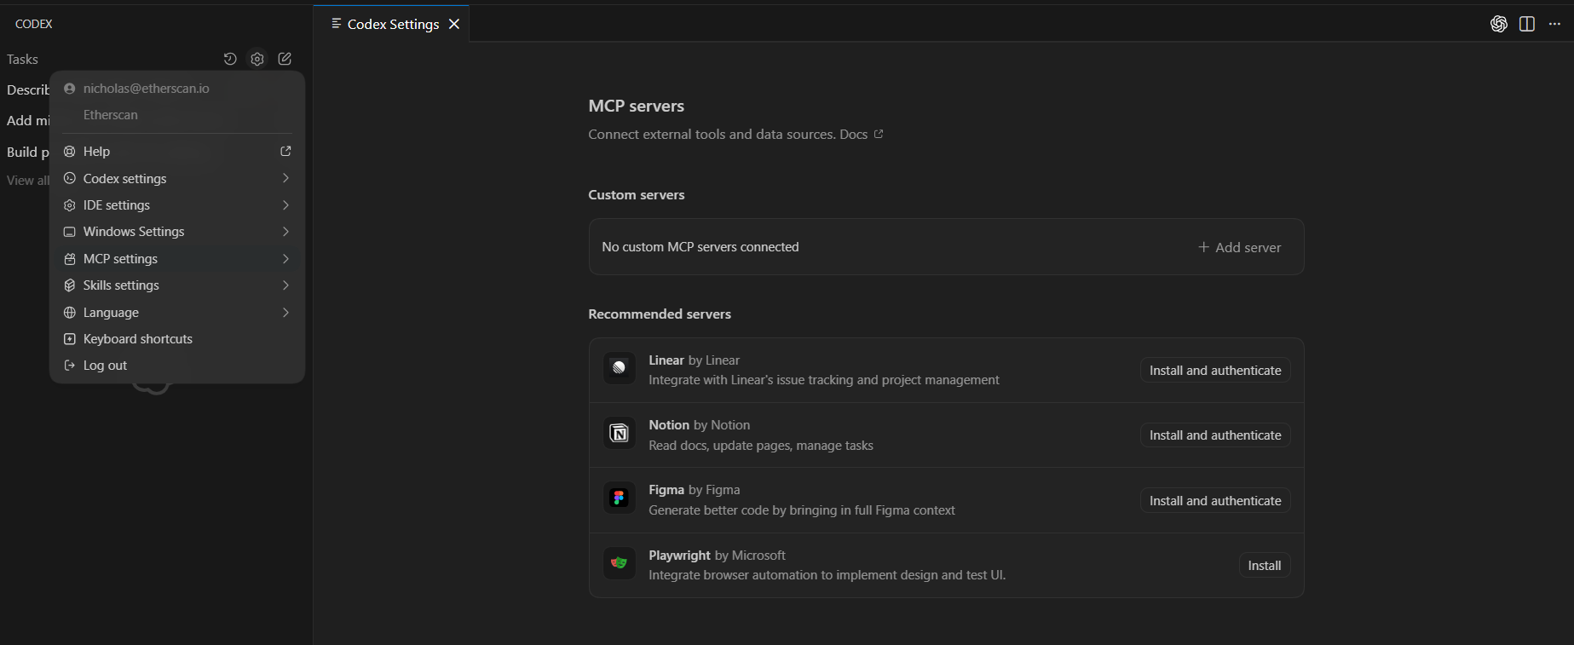Image resolution: width=1574 pixels, height=645 pixels.
Task: Expand IDE settings submenu chevron
Action: coord(285,205)
